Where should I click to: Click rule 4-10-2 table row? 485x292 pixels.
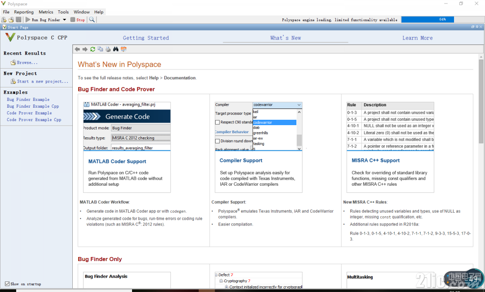(390, 133)
